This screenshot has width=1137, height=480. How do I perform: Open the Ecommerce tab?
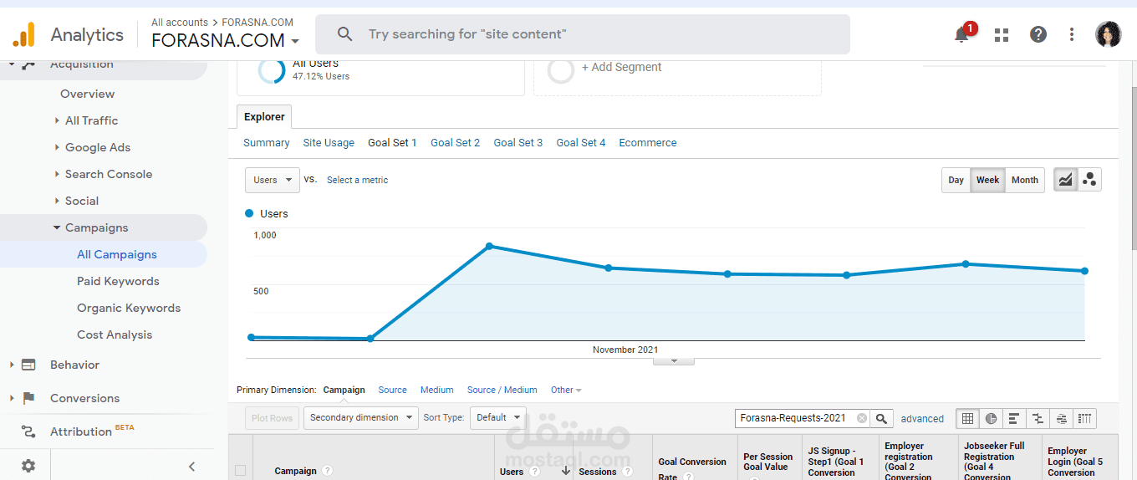(x=648, y=143)
